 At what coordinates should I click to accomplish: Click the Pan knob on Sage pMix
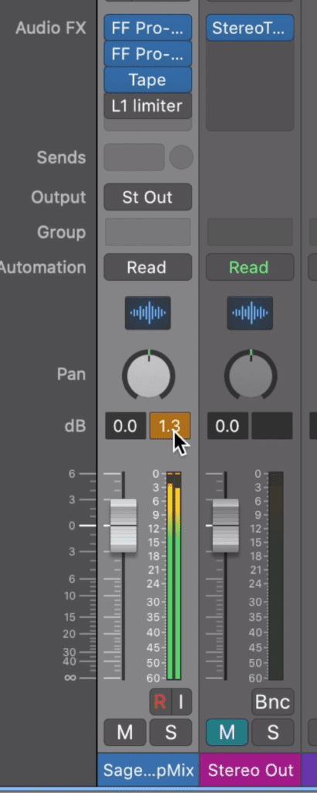(x=148, y=376)
